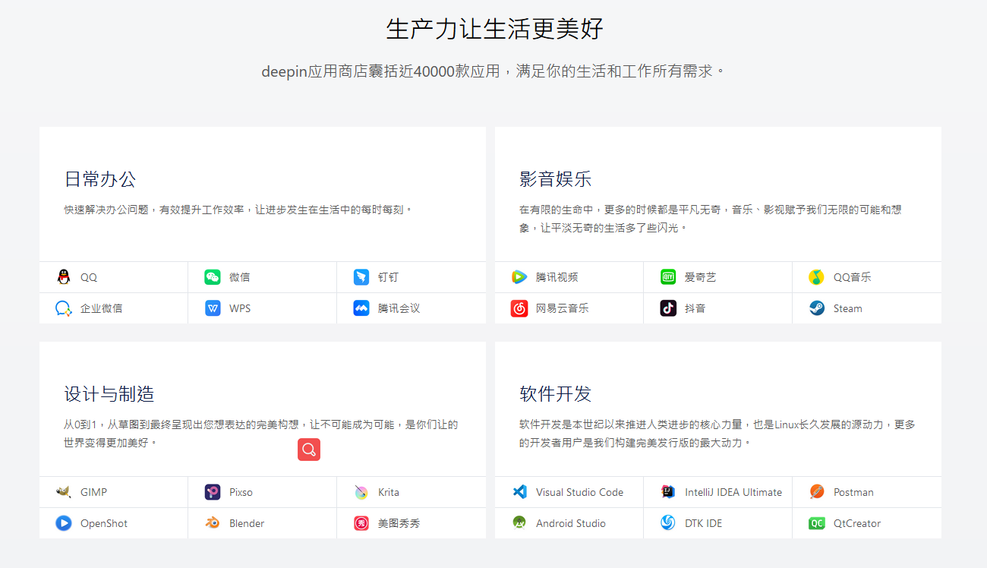Select the Tencent Video (腾讯视频) icon

pyautogui.click(x=519, y=276)
